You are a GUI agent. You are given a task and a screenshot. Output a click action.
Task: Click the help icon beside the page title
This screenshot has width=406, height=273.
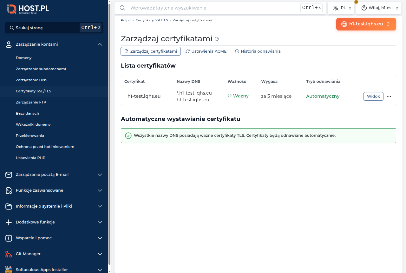click(217, 39)
